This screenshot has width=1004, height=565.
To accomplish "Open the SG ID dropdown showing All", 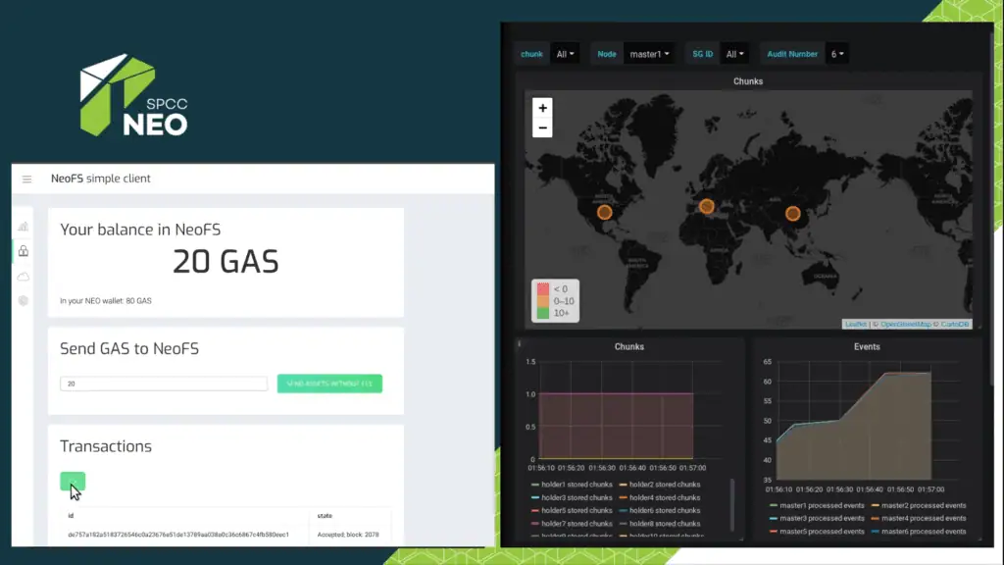I will (734, 55).
